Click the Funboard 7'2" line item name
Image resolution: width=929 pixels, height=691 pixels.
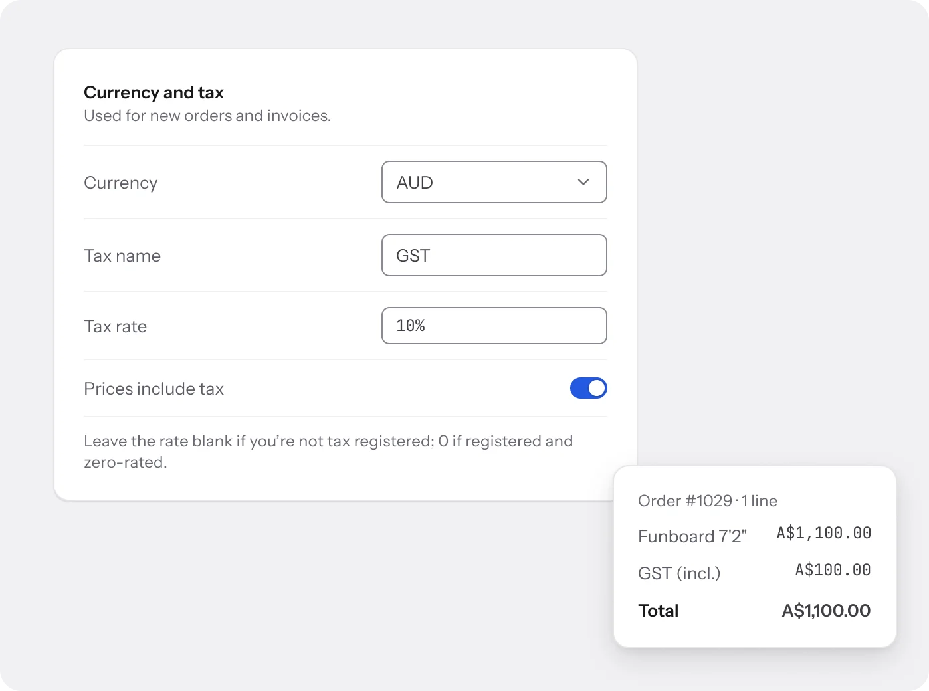(x=692, y=536)
